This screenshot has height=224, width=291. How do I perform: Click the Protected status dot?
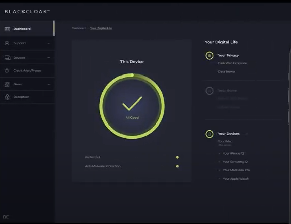pyautogui.click(x=177, y=157)
